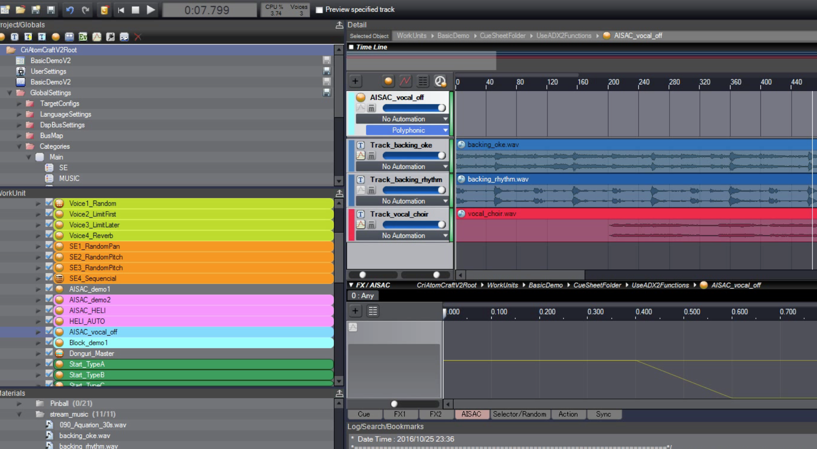Click the red X delete icon
The height and width of the screenshot is (449, 817).
tap(138, 37)
